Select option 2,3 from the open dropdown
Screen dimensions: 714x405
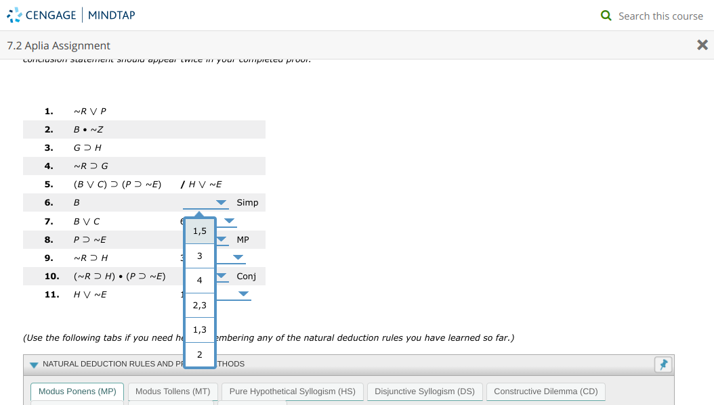pyautogui.click(x=199, y=305)
